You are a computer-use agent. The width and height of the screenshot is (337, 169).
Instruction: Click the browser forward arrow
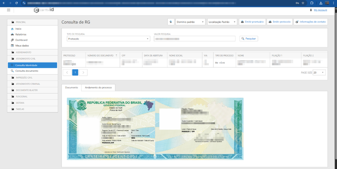coord(10,3)
